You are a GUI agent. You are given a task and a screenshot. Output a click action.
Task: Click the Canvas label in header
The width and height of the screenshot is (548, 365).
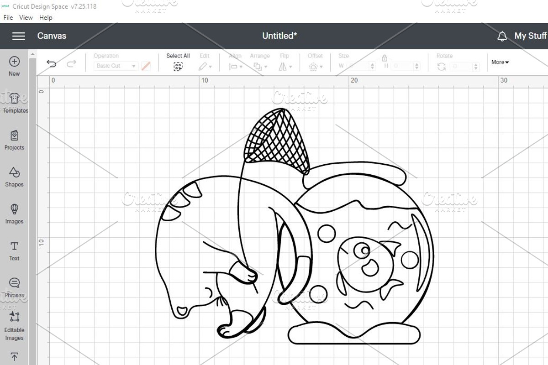pos(52,36)
